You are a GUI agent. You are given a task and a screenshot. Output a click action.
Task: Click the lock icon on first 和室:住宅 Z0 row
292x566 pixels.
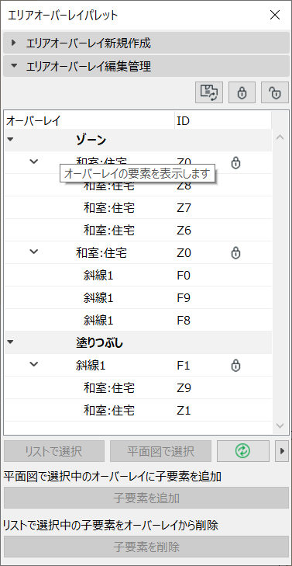[x=235, y=163]
